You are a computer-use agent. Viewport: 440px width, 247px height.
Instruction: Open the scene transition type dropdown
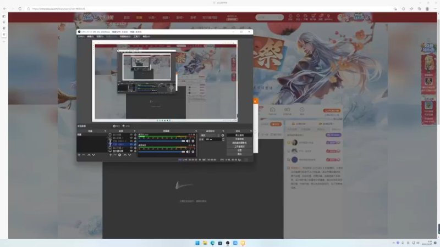point(210,135)
